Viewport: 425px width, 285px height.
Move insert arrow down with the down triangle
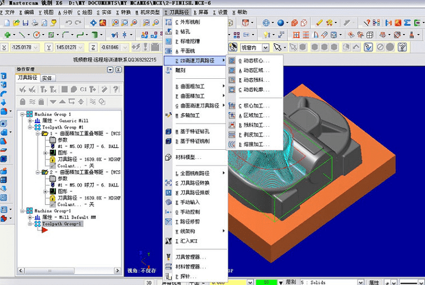tap(53, 102)
